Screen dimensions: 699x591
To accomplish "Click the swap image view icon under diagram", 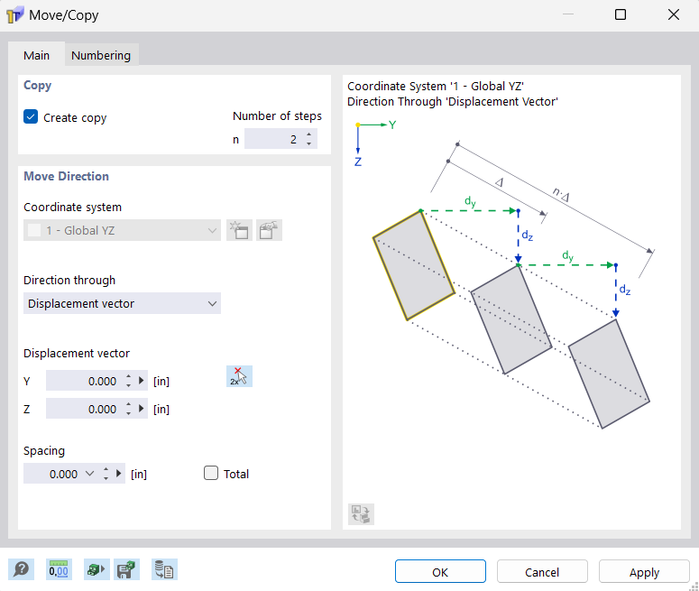I will click(361, 514).
